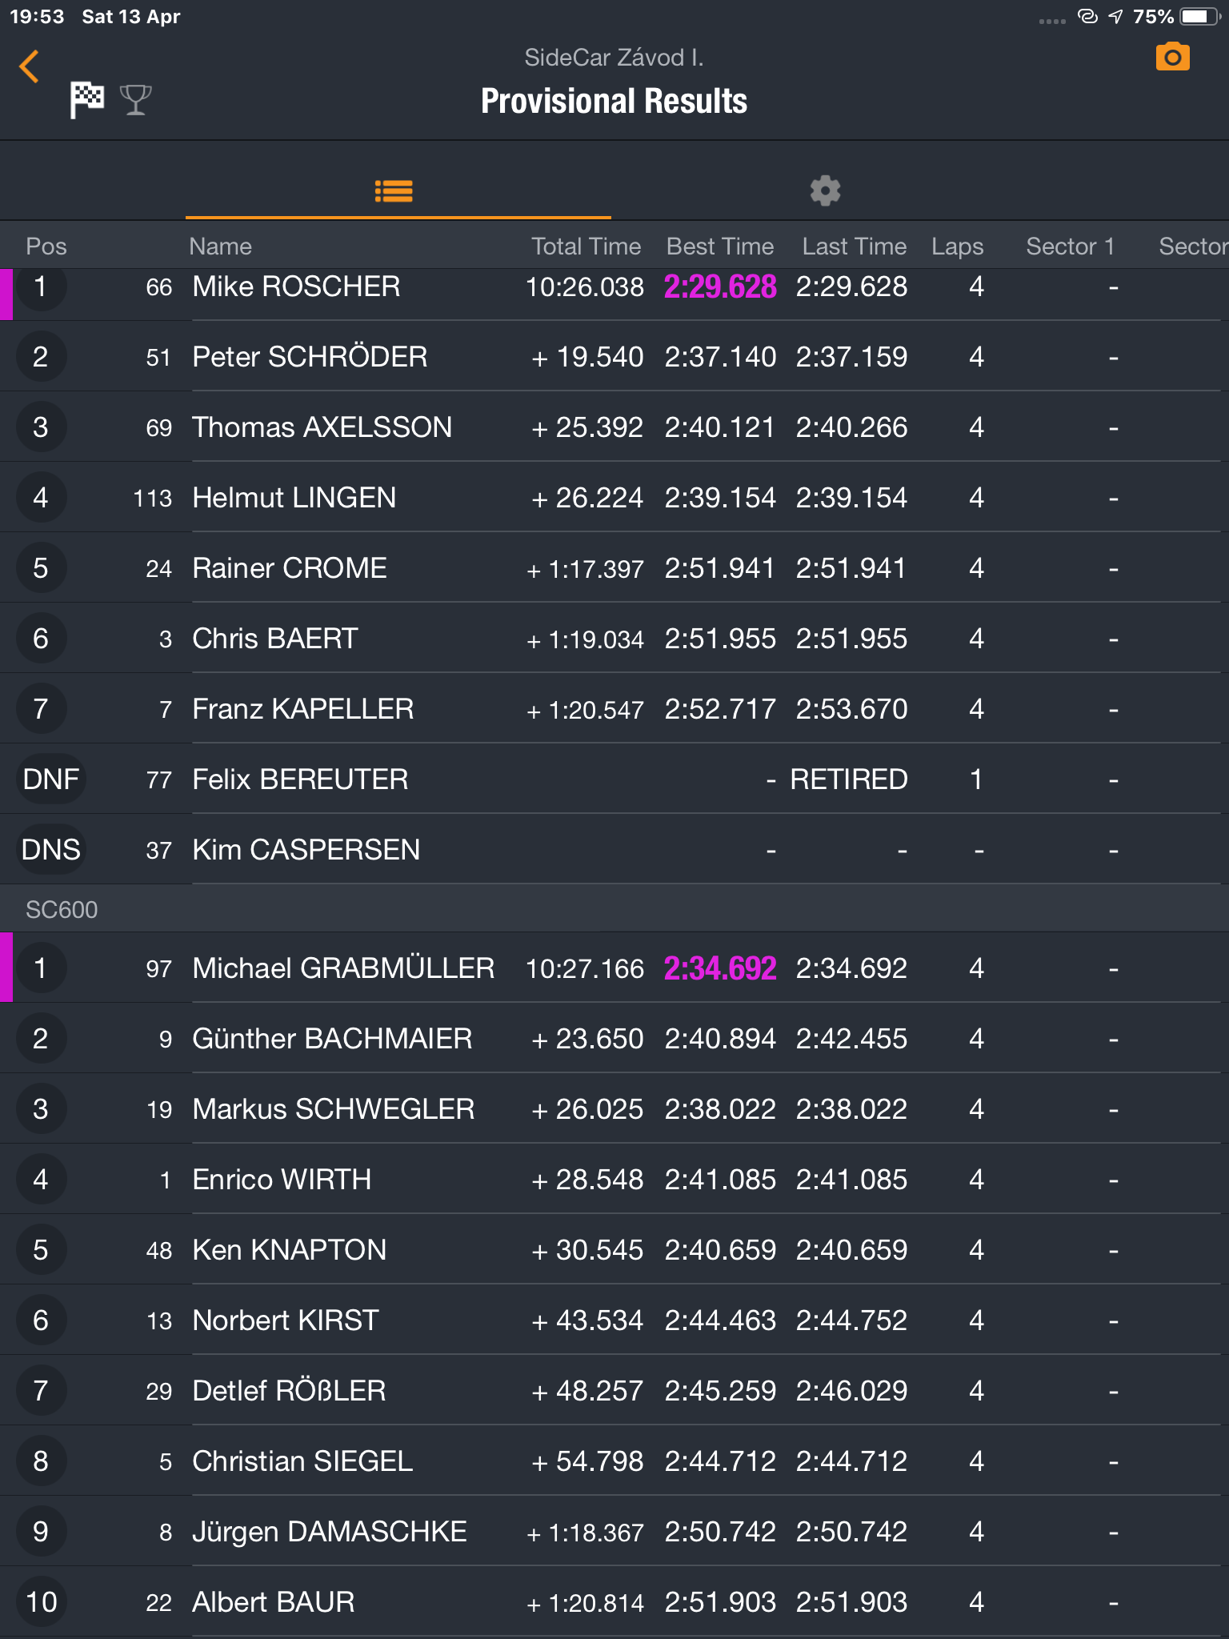
Task: Tap the DNS badge for Kim CASPERSEN
Action: coord(51,849)
